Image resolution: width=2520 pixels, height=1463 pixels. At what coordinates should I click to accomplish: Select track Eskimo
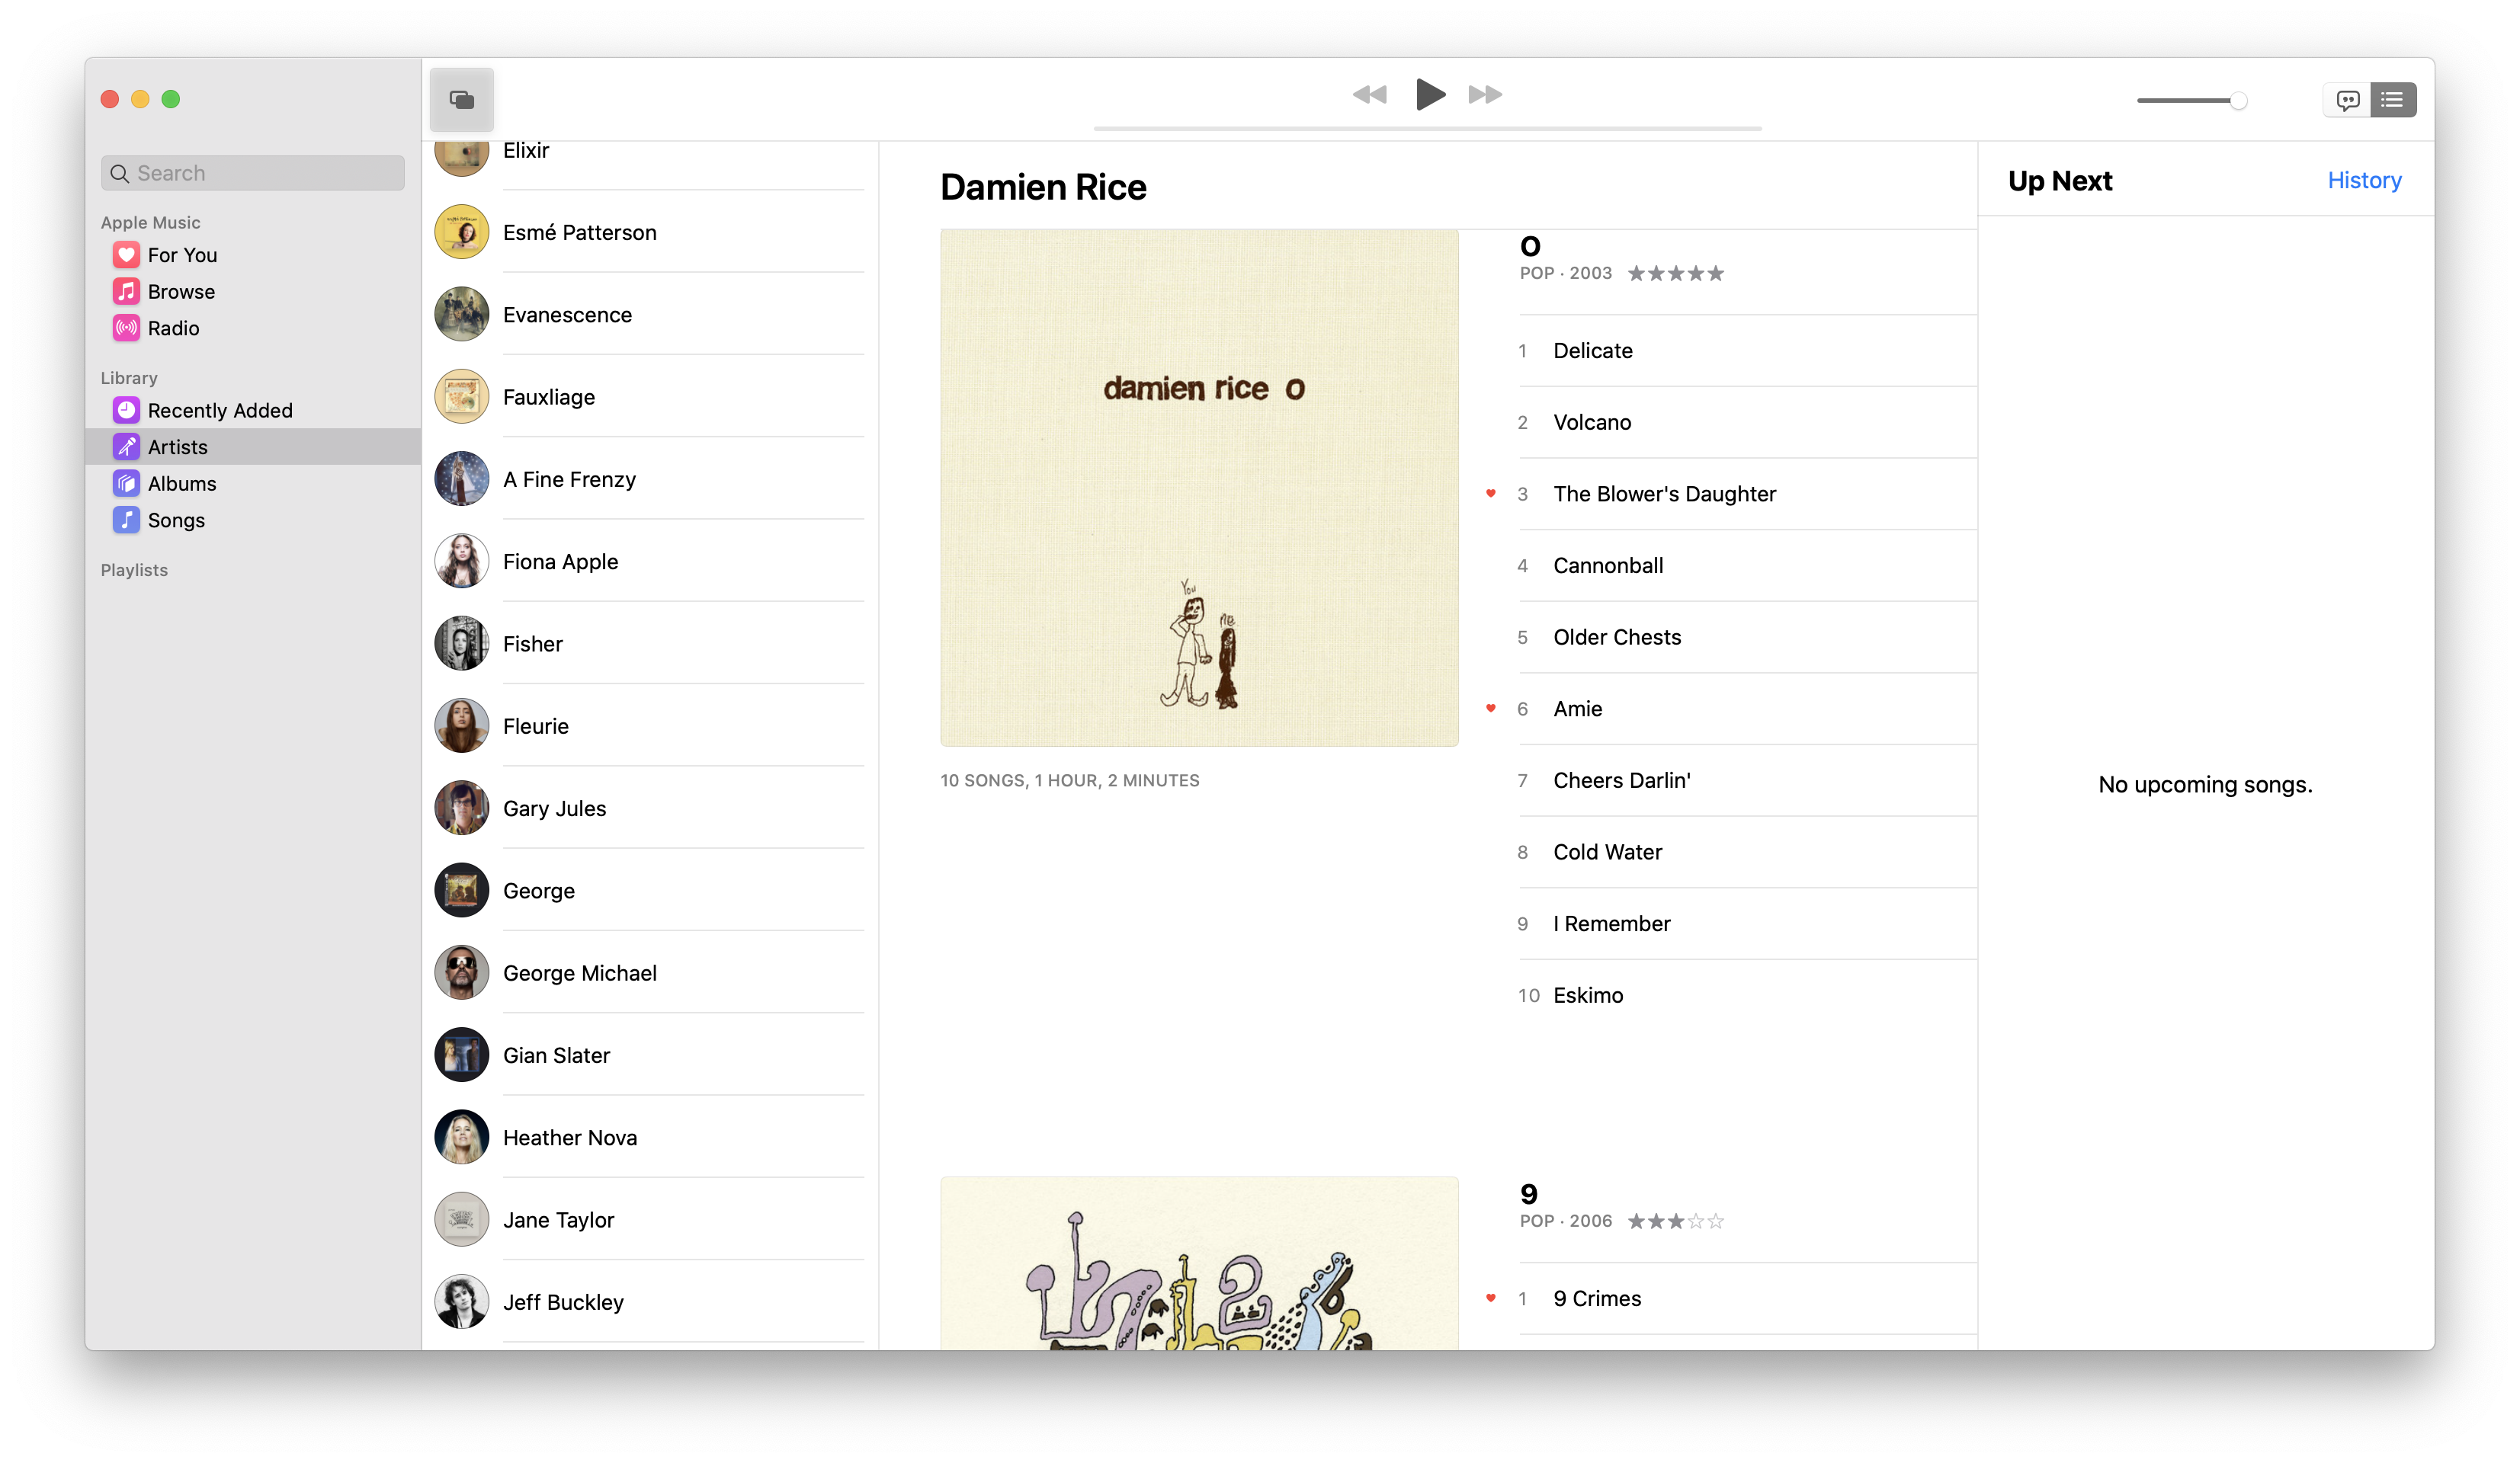point(1747,995)
